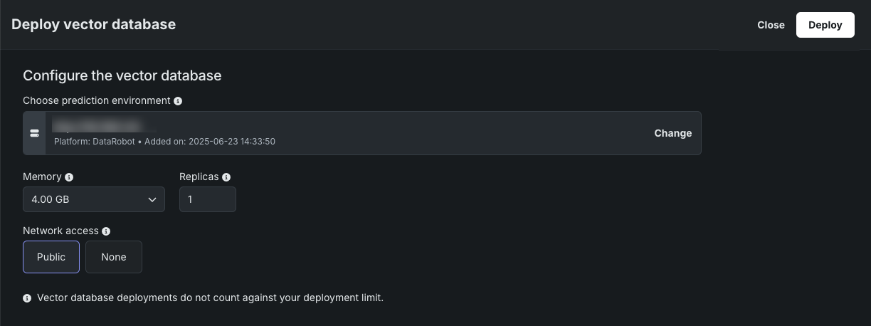Click the deployment limit notice text
871x326 pixels.
tap(210, 298)
